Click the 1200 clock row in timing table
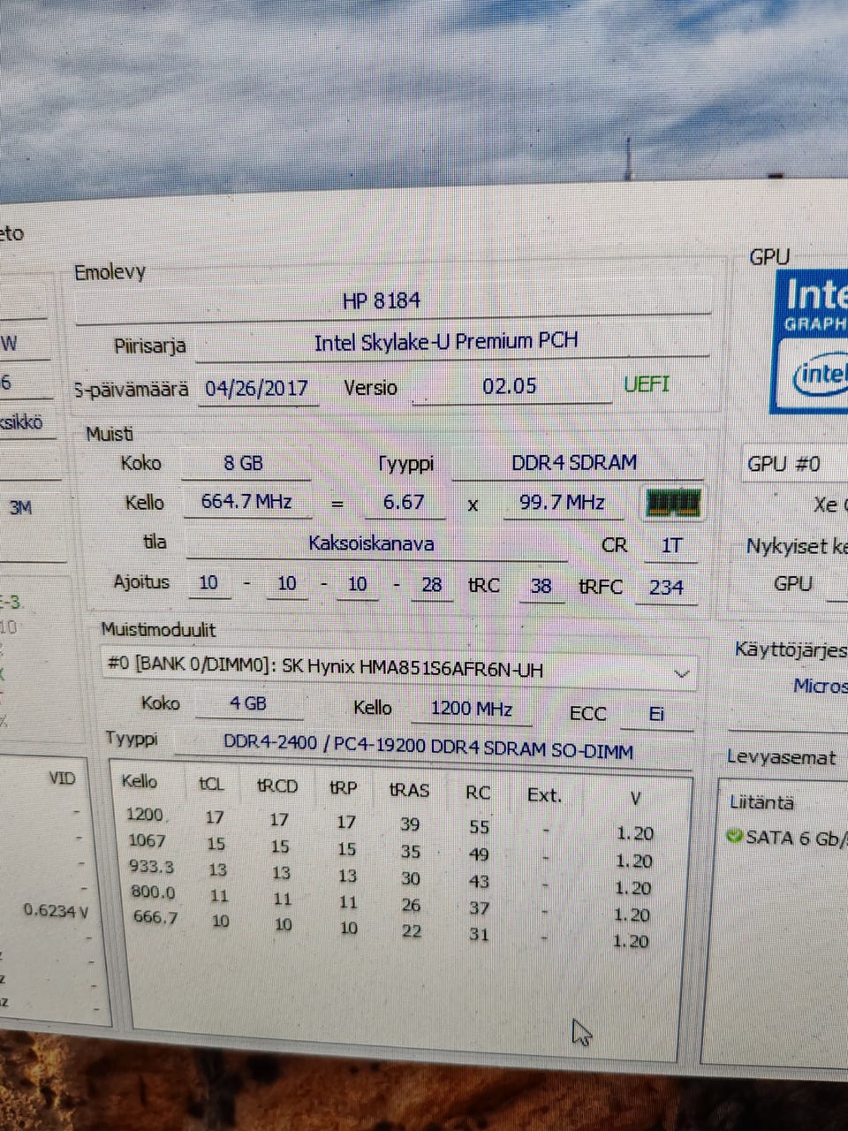Screen dimensions: 848x1131 tap(389, 823)
